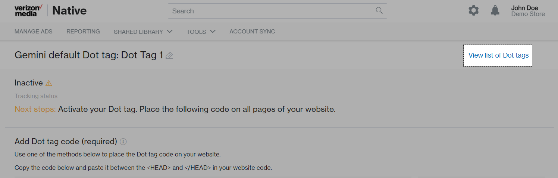This screenshot has width=558, height=178.
Task: Edit the Dot tag name with pencil icon
Action: 169,56
